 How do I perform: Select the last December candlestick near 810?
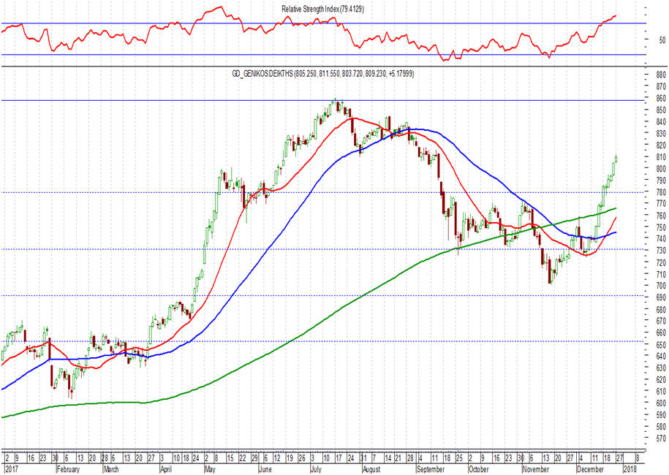[x=616, y=159]
